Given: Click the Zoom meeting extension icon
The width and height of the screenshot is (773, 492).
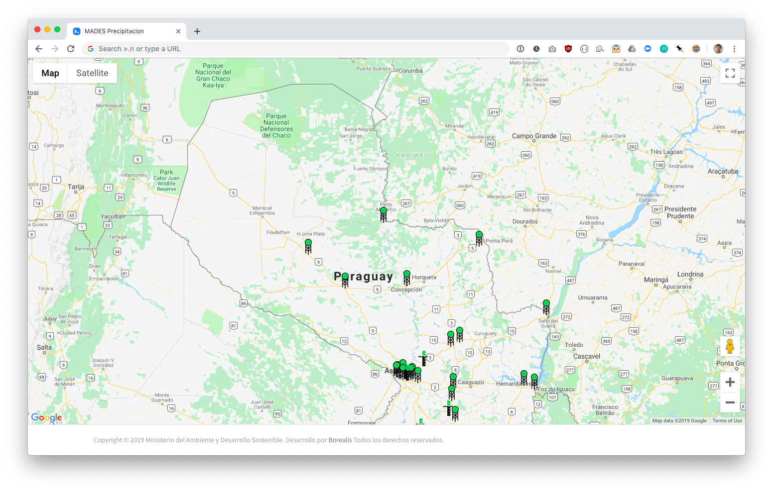Looking at the screenshot, I should (x=647, y=49).
